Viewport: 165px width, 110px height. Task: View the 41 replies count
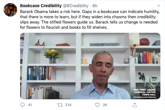point(30,105)
